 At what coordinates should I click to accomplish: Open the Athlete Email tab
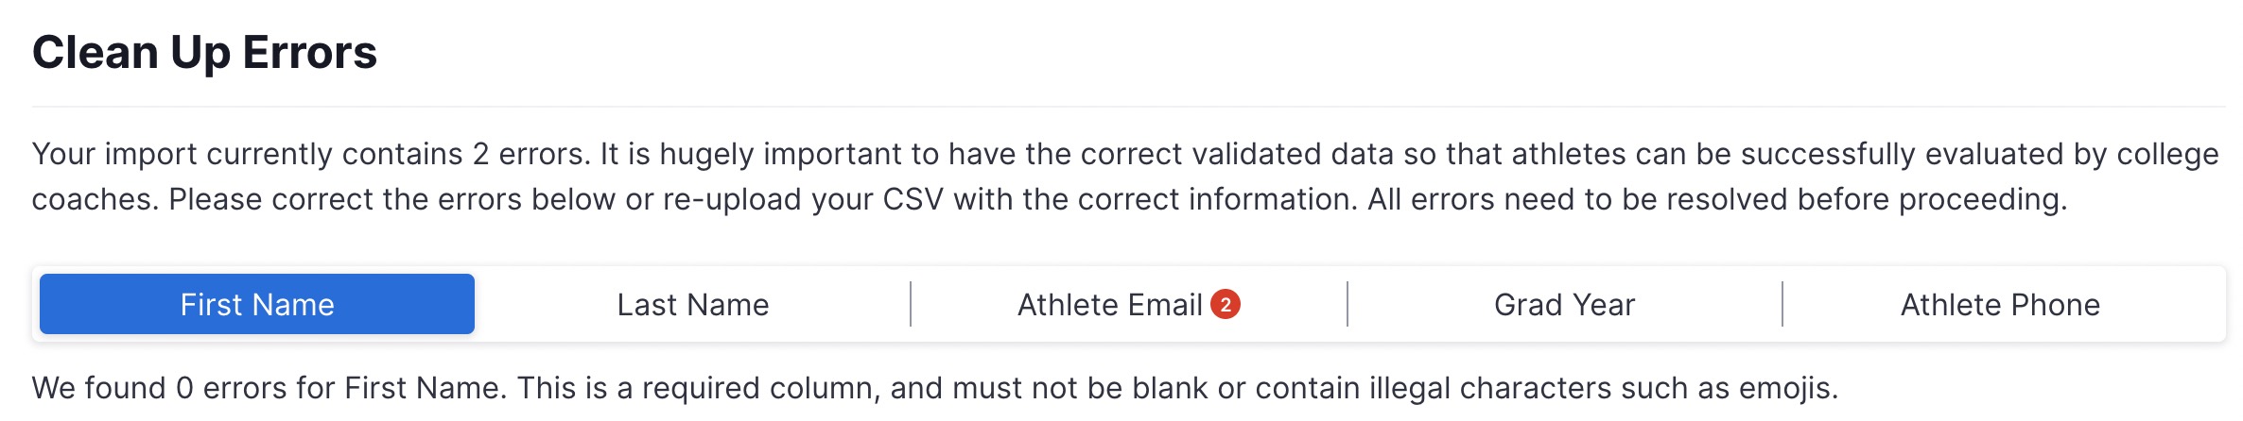[1109, 305]
